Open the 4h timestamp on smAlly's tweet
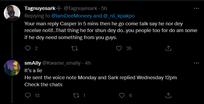The height and width of the screenshot is (104, 204). pos(88,63)
